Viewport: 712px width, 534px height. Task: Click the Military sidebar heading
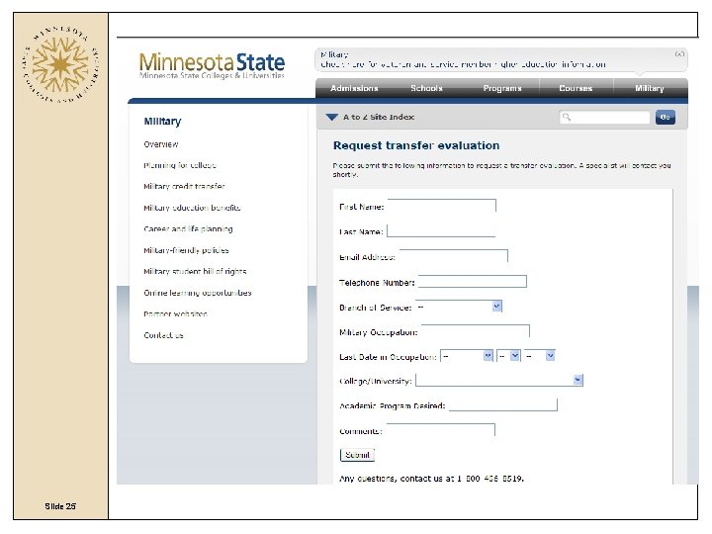tap(162, 122)
